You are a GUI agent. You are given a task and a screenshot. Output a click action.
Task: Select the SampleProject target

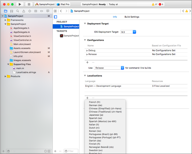(71, 36)
